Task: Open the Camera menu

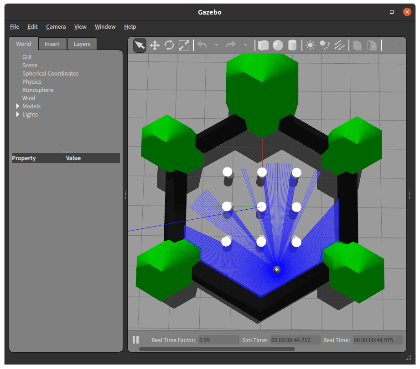Action: (x=56, y=26)
